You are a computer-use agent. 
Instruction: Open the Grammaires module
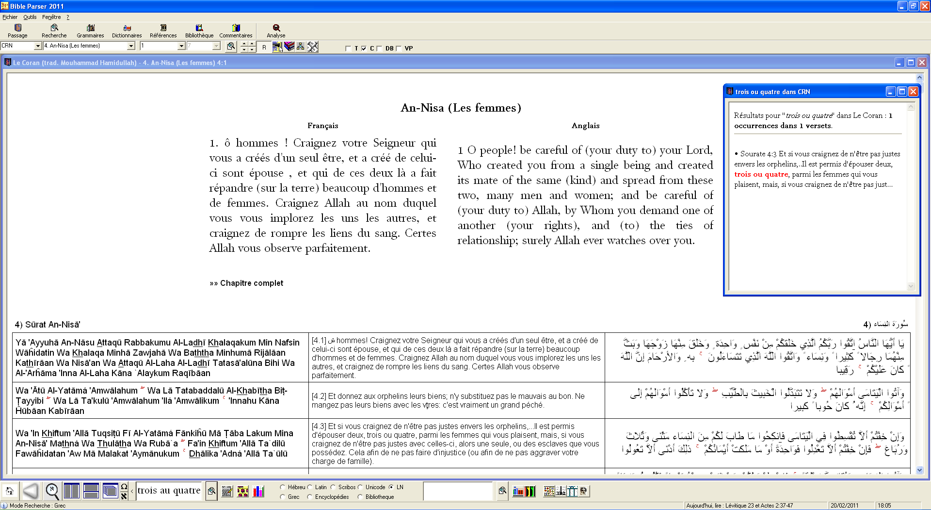point(90,30)
